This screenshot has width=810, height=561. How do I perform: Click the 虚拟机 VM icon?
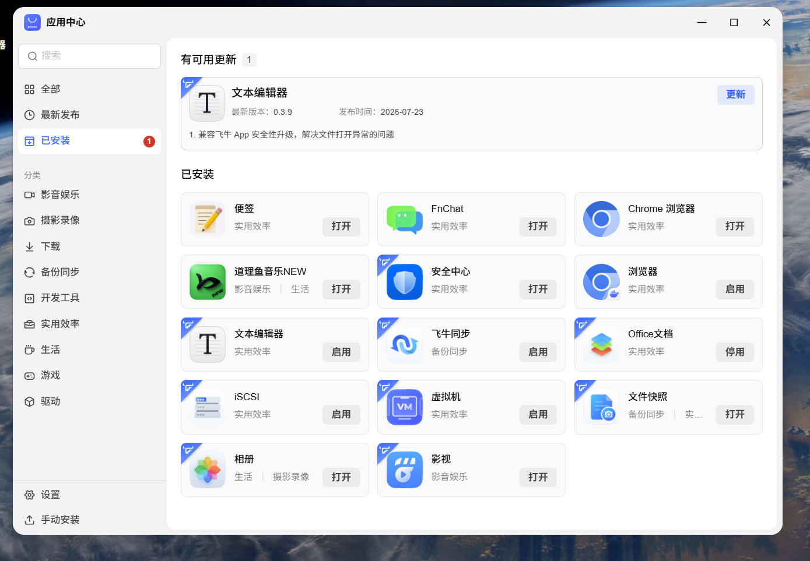pyautogui.click(x=405, y=407)
